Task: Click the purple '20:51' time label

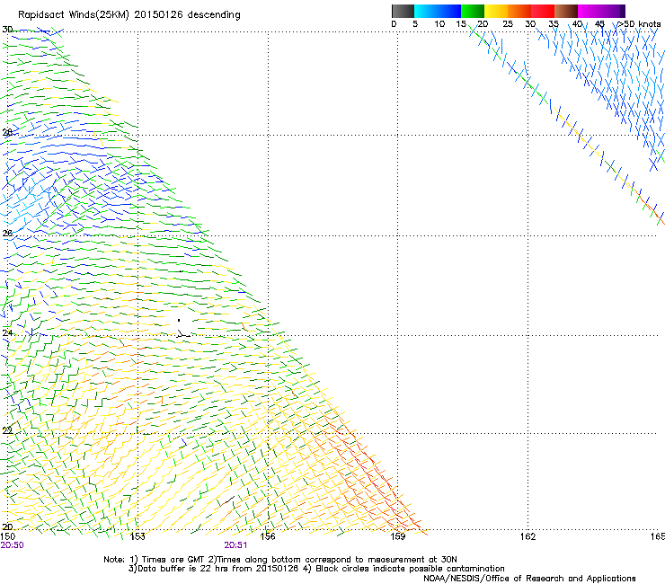Action: point(235,545)
